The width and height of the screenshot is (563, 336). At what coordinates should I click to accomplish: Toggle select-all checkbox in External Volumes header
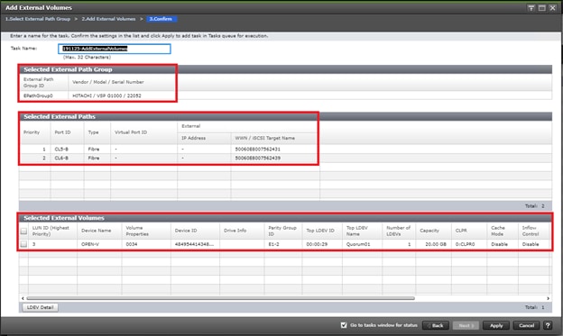pyautogui.click(x=23, y=231)
